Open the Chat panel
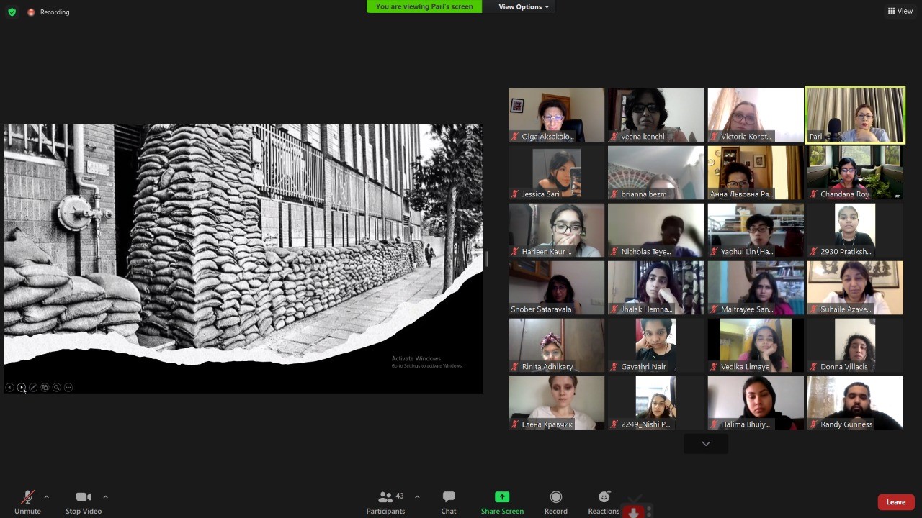Screen dimensions: 922x518 tap(449, 501)
